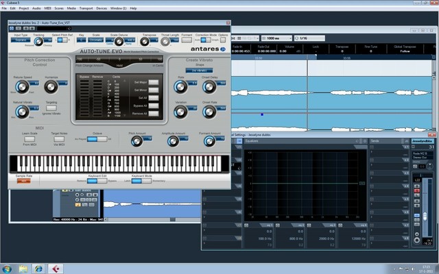Screen dimensions: 439x274
Task: Toggle Keyboard Mode Latch/Momentary switch
Action: pyautogui.click(x=141, y=181)
